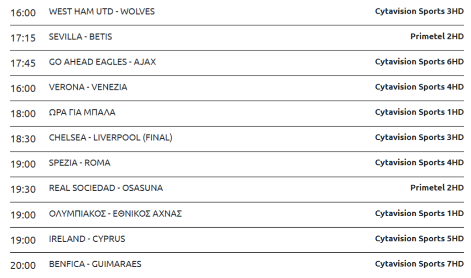Screen dimensions: 471x278
Task: Click Cytavision Sports 6HD channel label
Action: click(419, 62)
